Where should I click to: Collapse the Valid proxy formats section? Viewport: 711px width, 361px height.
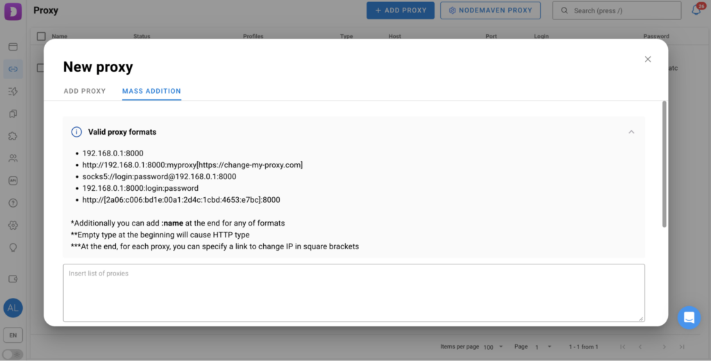click(631, 132)
